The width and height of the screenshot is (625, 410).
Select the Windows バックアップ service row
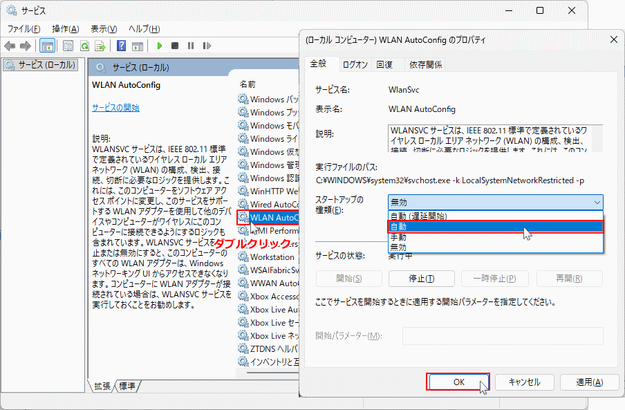click(x=268, y=99)
